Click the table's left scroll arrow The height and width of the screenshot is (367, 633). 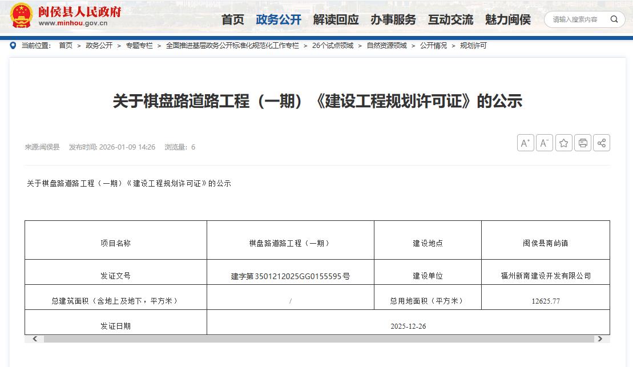[35, 339]
